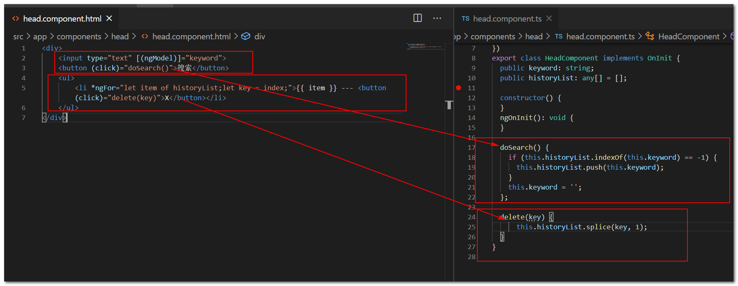
Task: Click the div cube icon in breadcrumb
Action: pos(246,36)
